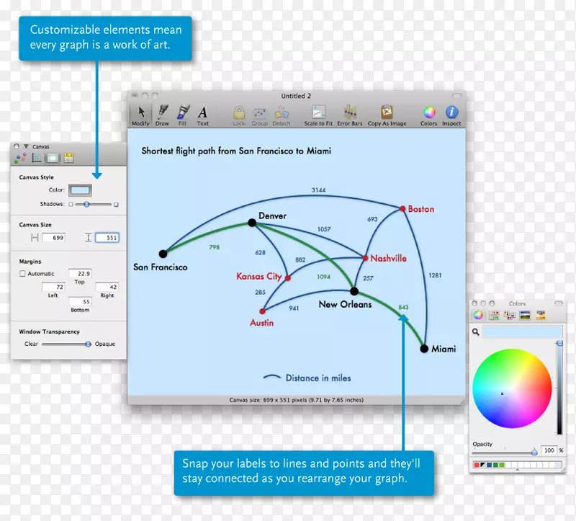Select the image palettes picker mode
This screenshot has height=521, width=576.
point(526,315)
